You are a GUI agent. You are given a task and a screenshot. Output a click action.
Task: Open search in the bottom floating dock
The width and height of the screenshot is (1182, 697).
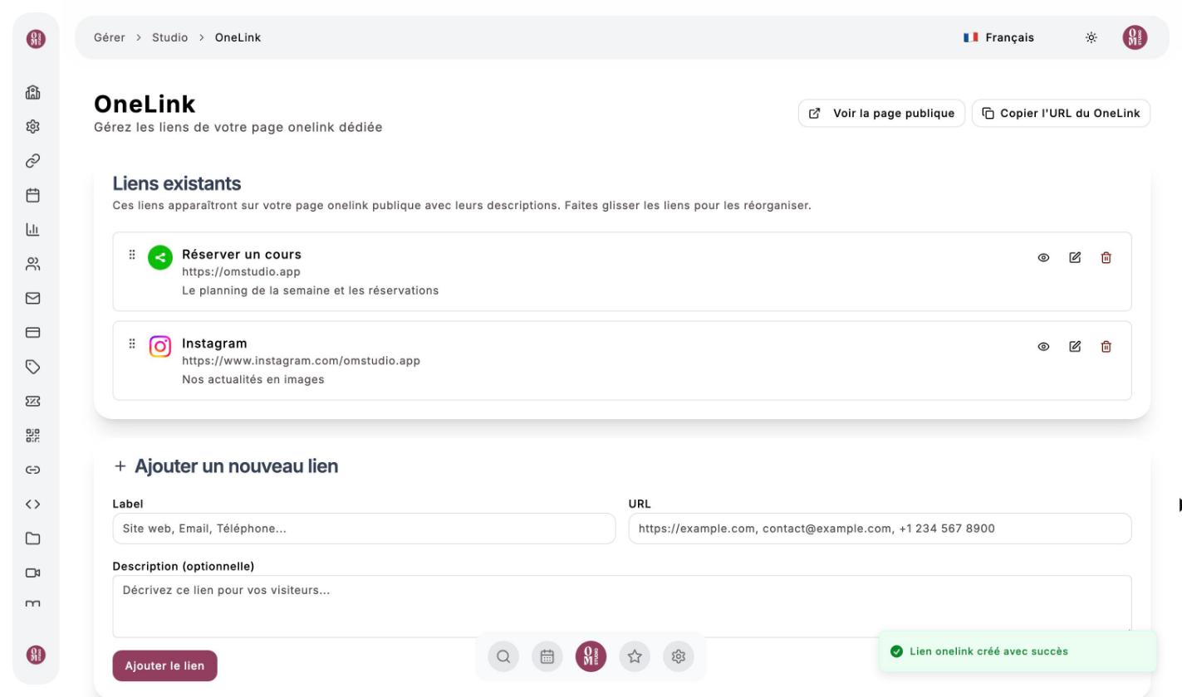coord(503,656)
